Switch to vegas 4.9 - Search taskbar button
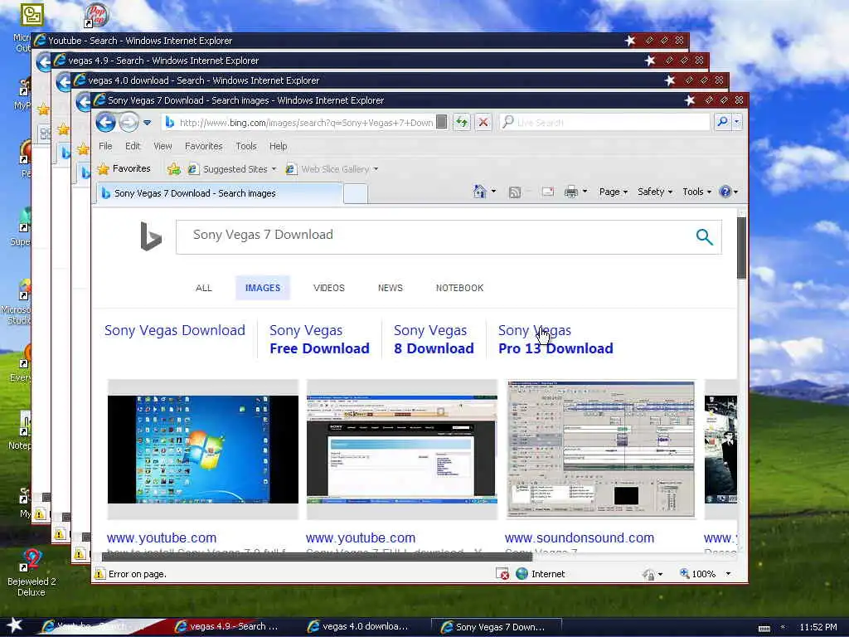This screenshot has height=637, width=849. (x=227, y=626)
